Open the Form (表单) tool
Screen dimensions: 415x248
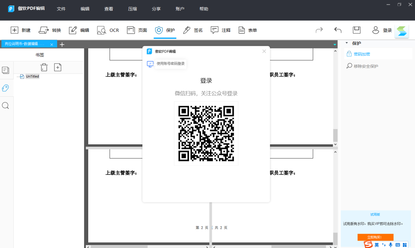[x=248, y=30]
